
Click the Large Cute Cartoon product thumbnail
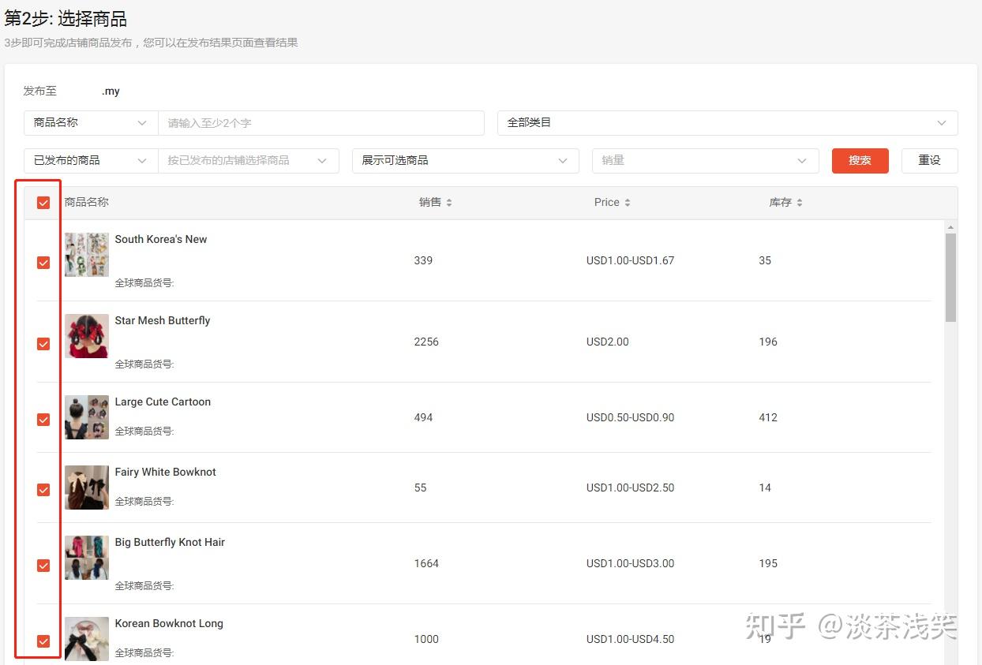87,417
